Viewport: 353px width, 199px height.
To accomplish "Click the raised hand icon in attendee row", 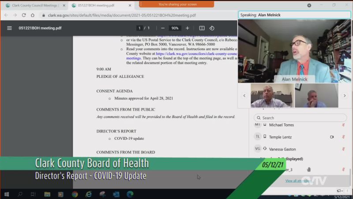I will [x=308, y=169].
